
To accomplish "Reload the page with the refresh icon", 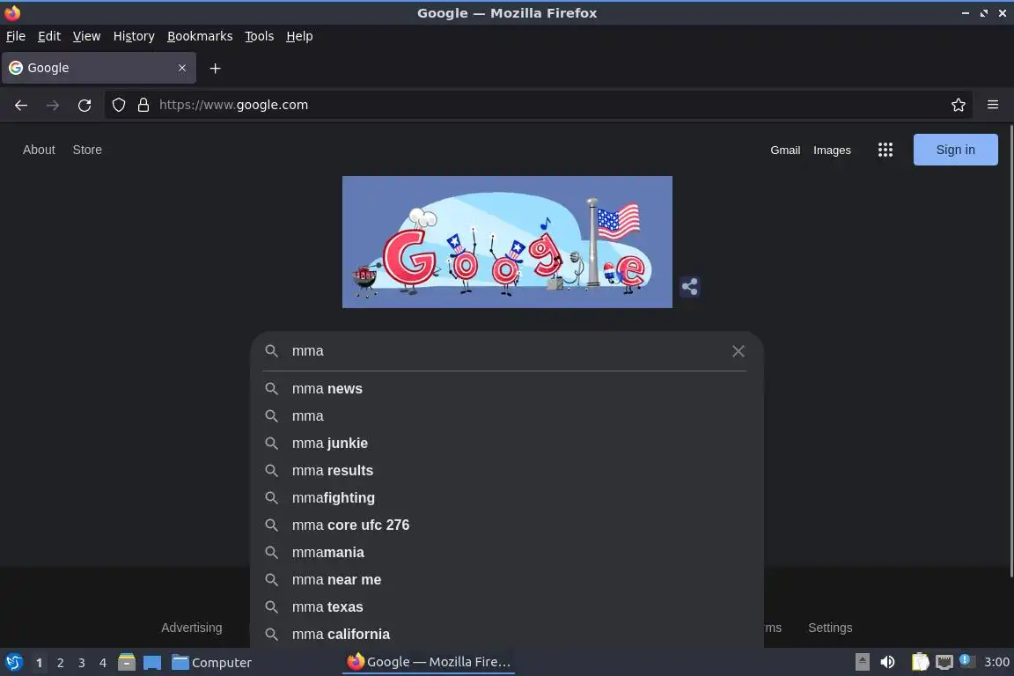I will point(84,105).
